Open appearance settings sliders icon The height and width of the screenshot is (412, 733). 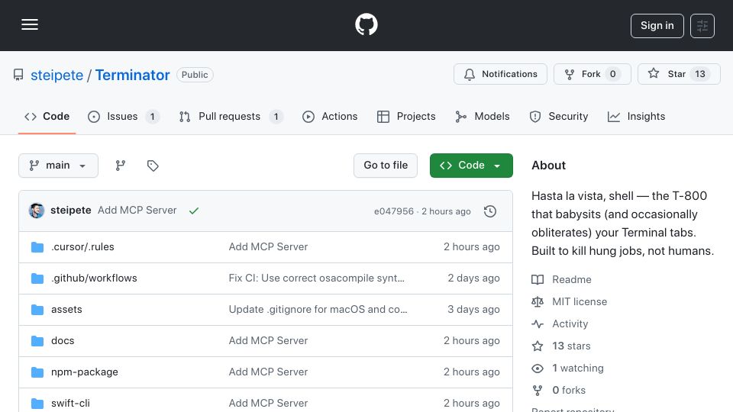point(702,26)
